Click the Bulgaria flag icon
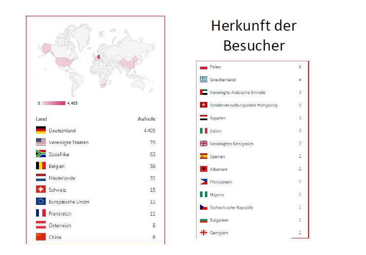The width and height of the screenshot is (366, 255). pyautogui.click(x=203, y=220)
